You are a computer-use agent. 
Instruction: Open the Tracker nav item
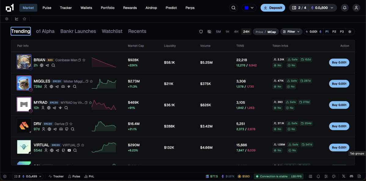pos(66,8)
